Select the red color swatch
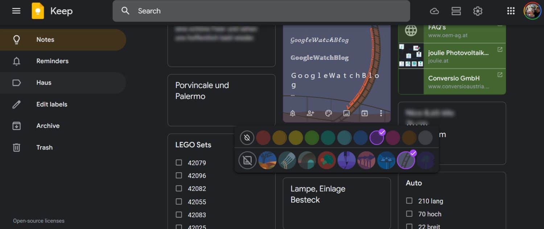Viewport: 544px width, 229px height. pos(263,138)
